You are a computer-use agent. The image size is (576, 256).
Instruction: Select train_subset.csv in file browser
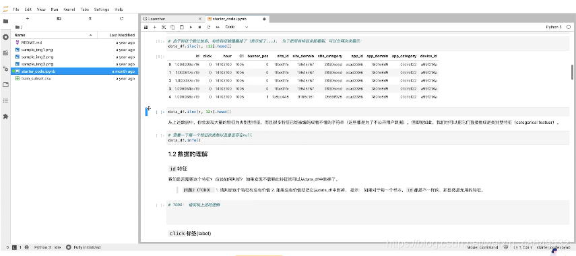point(75,78)
